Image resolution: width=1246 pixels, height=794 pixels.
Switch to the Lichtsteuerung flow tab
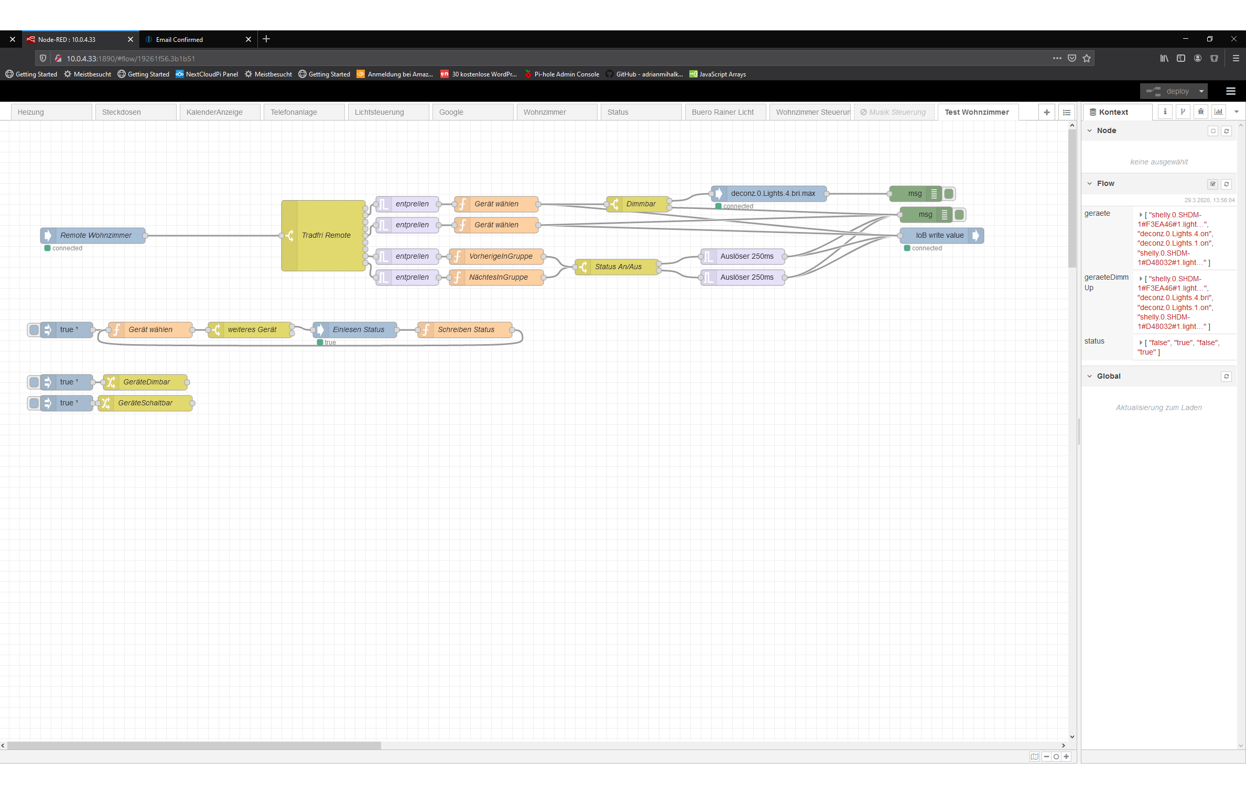pos(379,112)
